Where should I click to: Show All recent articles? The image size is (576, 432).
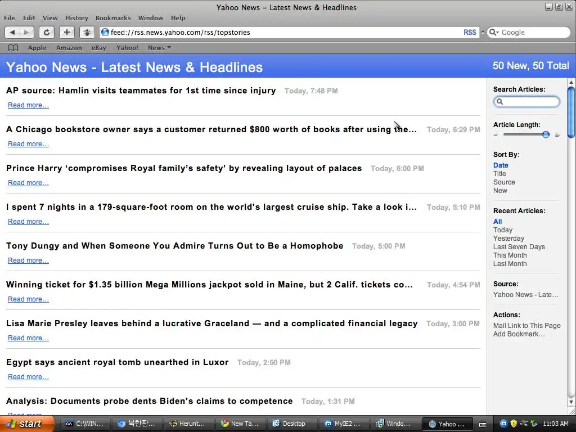pos(497,222)
